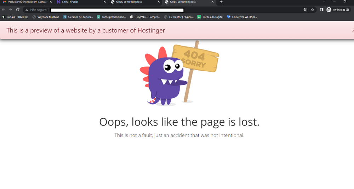The width and height of the screenshot is (354, 189).
Task: Bookmark this page with the star
Action: (x=313, y=10)
